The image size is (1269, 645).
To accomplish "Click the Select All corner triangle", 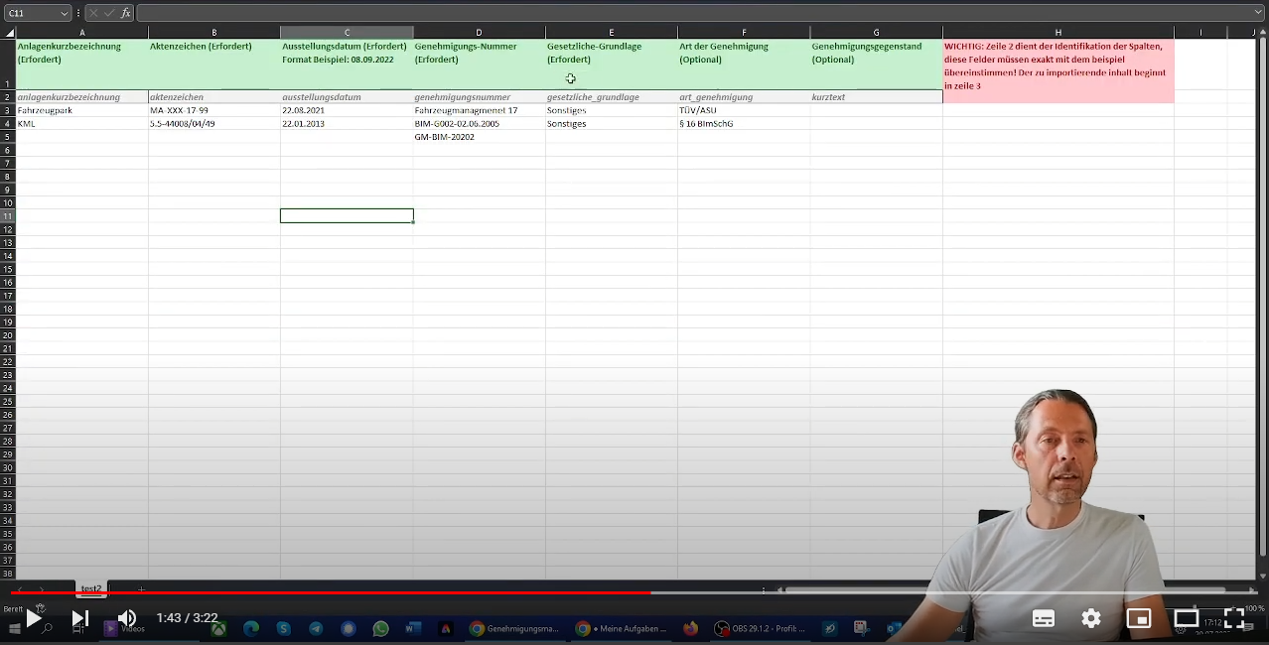I will [x=8, y=33].
